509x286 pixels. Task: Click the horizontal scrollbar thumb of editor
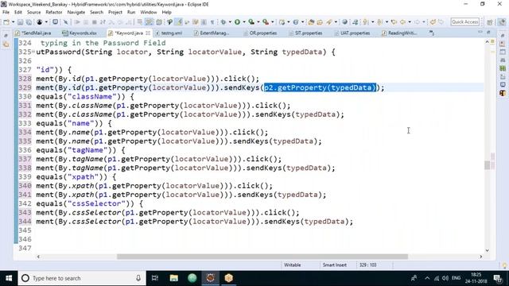point(262,257)
